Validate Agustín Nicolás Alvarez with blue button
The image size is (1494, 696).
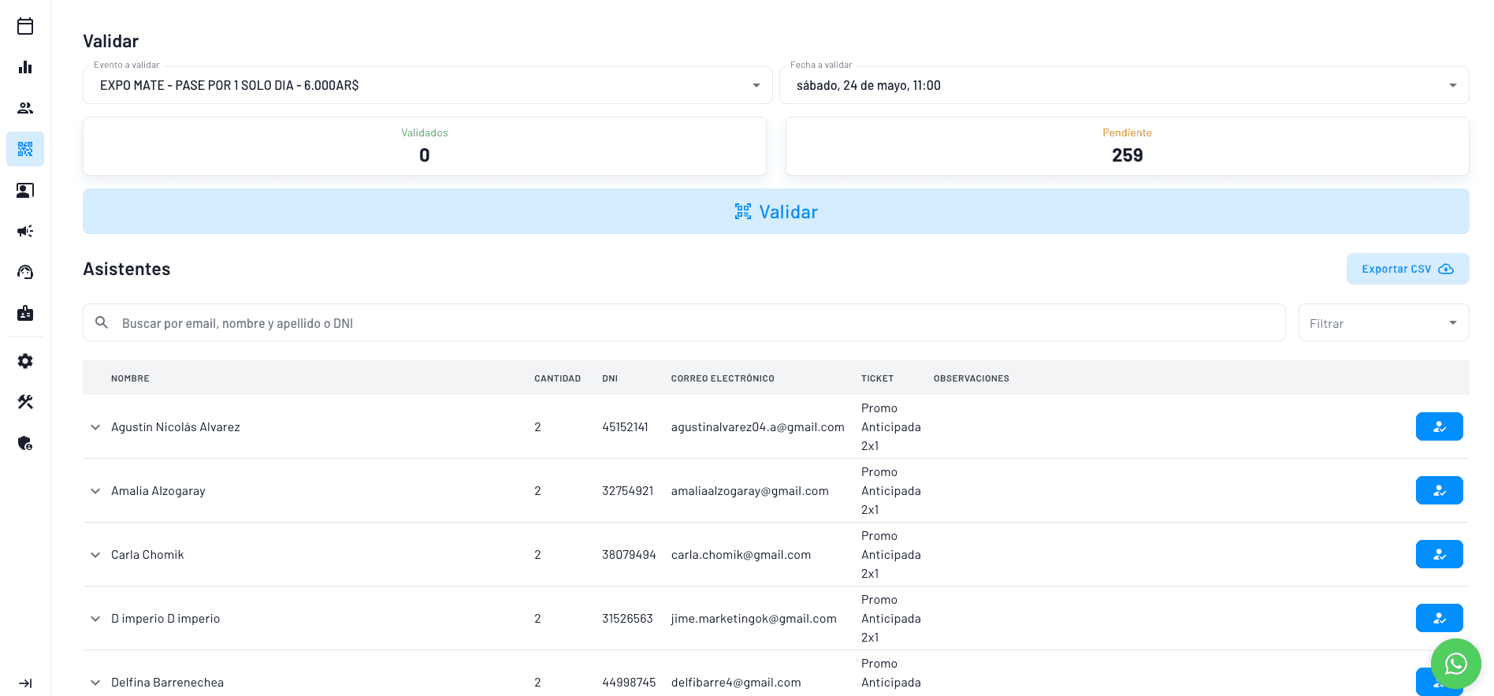(x=1439, y=426)
